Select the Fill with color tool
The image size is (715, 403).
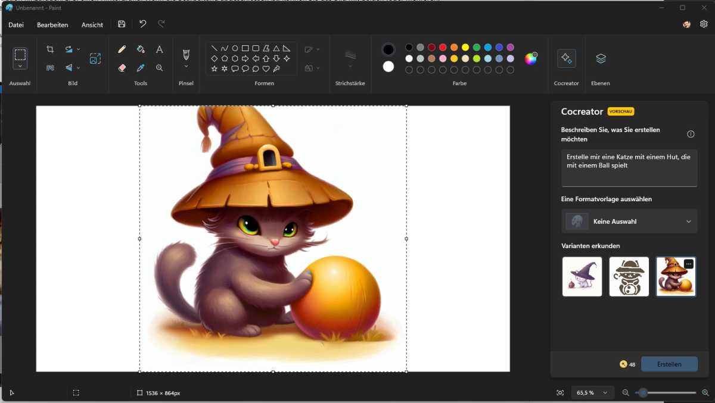pyautogui.click(x=140, y=49)
